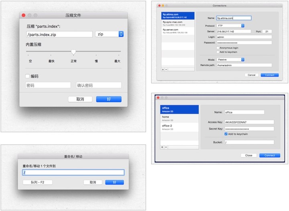This screenshot has width=289, height=211.
Task: Check the Anonymous login option
Action: pyautogui.click(x=218, y=48)
